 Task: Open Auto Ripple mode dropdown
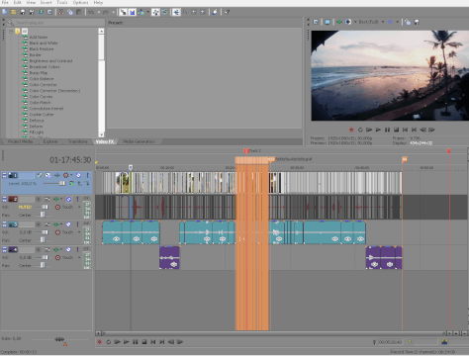coord(147,12)
